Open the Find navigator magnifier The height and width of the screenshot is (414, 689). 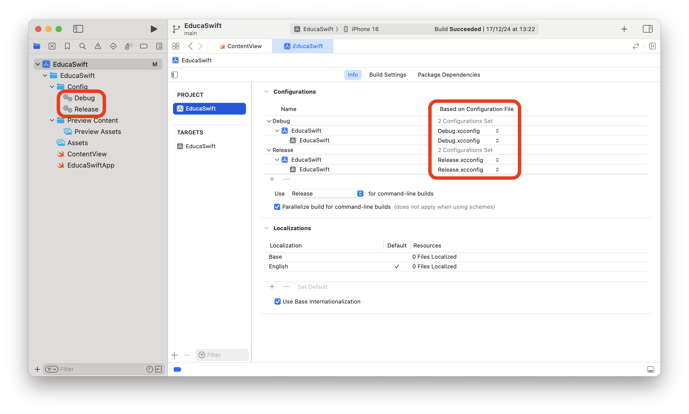point(82,46)
